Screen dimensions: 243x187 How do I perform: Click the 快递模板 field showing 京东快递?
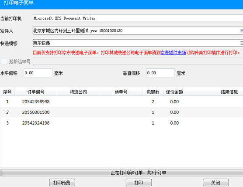pos(138,43)
